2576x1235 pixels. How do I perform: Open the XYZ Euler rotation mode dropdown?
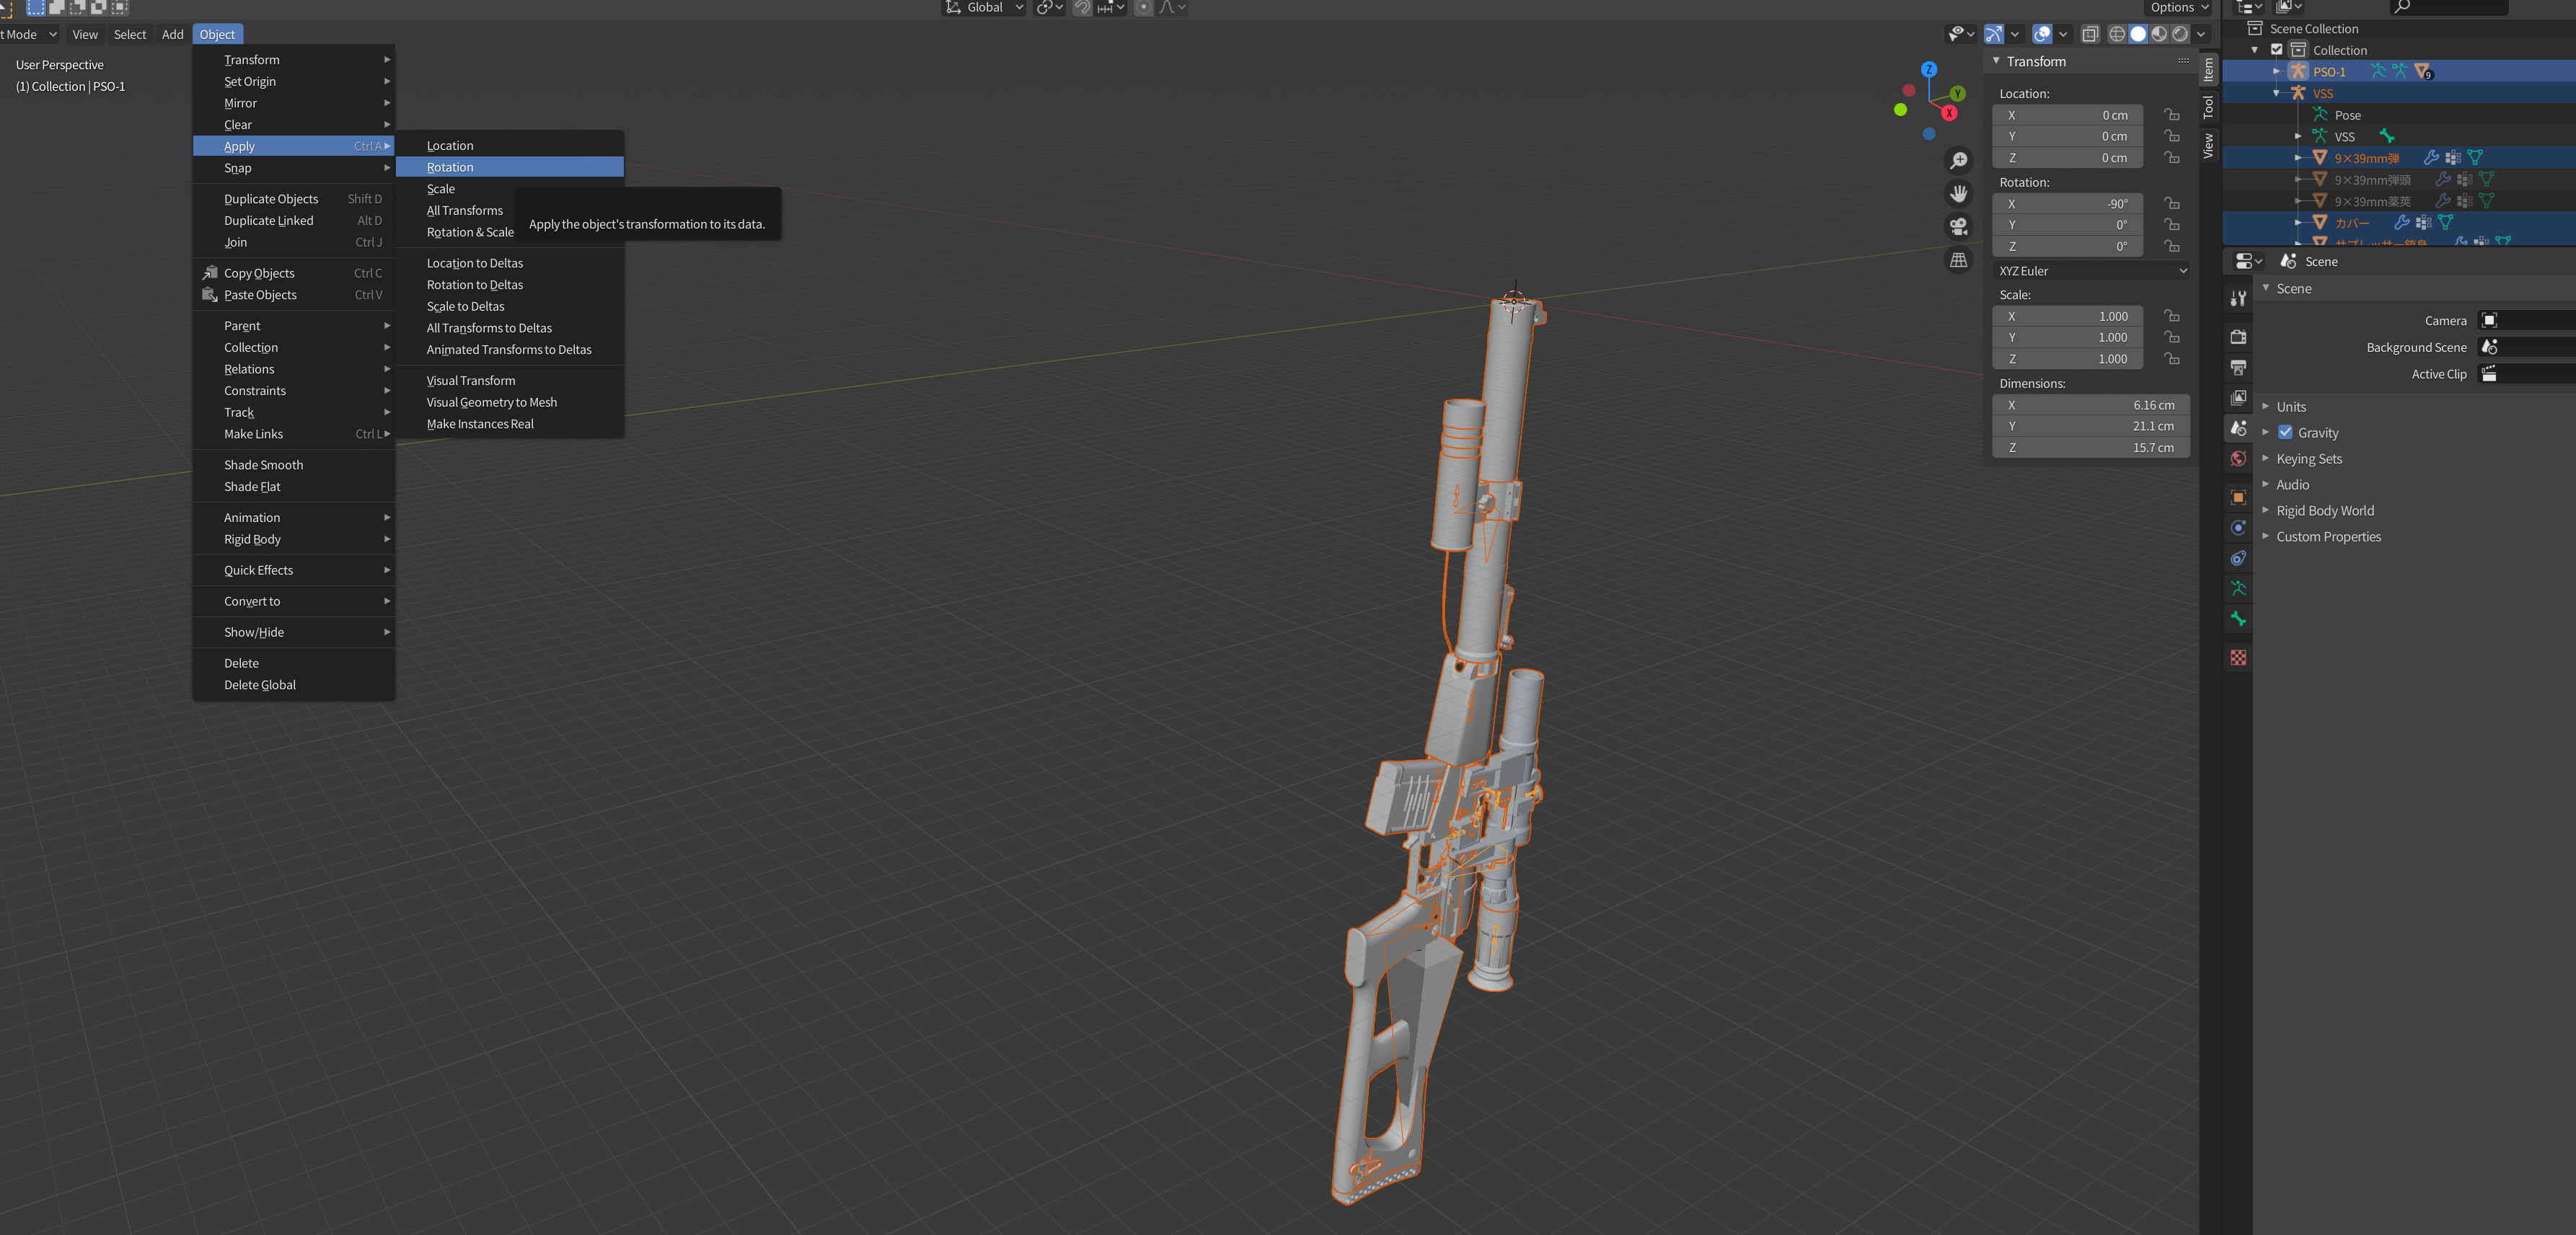point(2091,271)
